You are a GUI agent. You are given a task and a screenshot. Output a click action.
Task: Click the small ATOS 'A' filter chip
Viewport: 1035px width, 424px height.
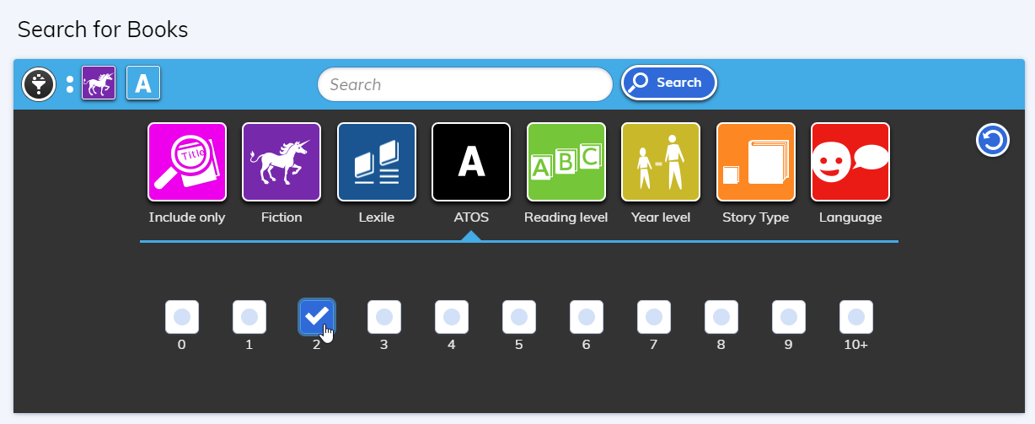143,83
